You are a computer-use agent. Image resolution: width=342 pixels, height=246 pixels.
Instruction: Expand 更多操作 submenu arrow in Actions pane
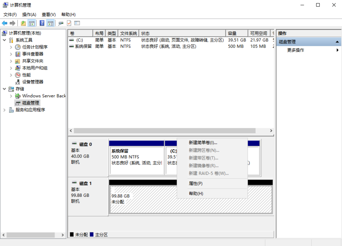[x=338, y=50]
